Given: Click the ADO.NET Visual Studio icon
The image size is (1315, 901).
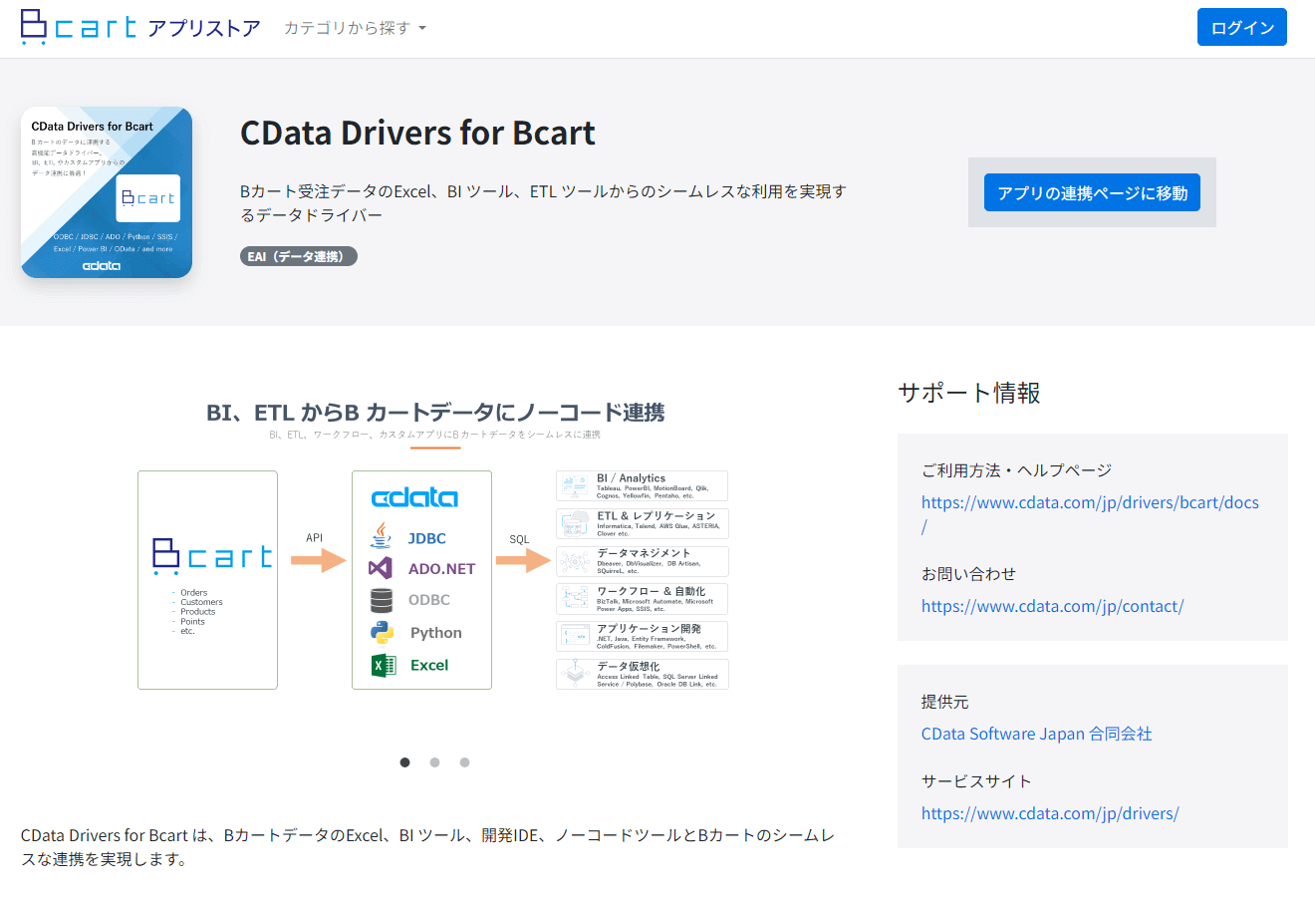Looking at the screenshot, I should pos(381,568).
